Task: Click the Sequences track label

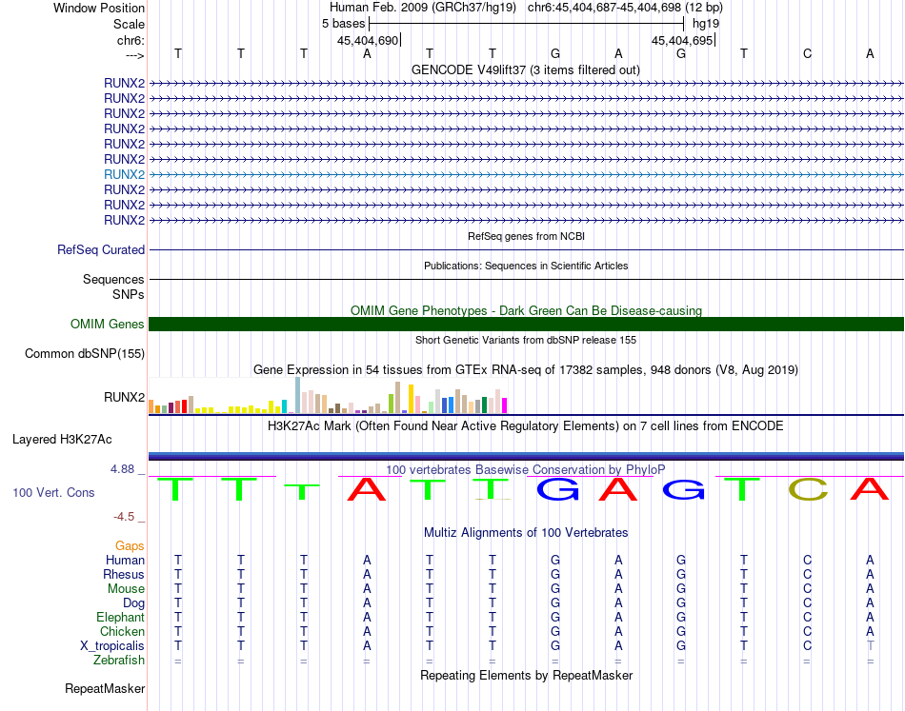Action: click(x=113, y=279)
